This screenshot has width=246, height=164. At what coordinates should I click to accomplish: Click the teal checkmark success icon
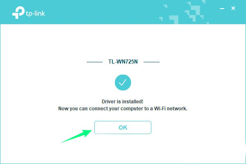coord(123,82)
